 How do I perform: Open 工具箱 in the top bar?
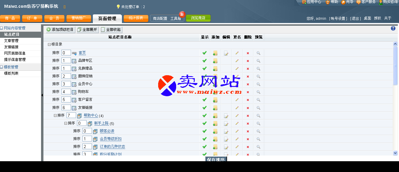(x=176, y=19)
